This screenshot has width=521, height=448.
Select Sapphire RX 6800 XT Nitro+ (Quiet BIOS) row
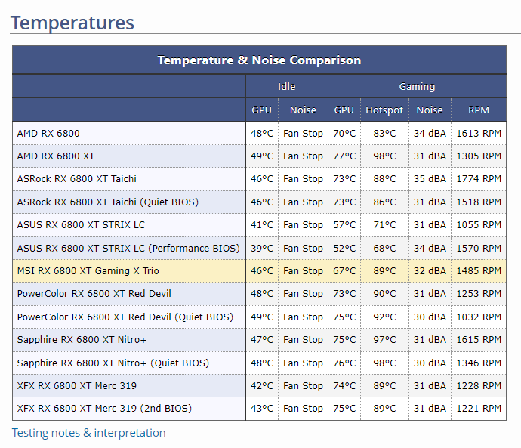pos(113,363)
